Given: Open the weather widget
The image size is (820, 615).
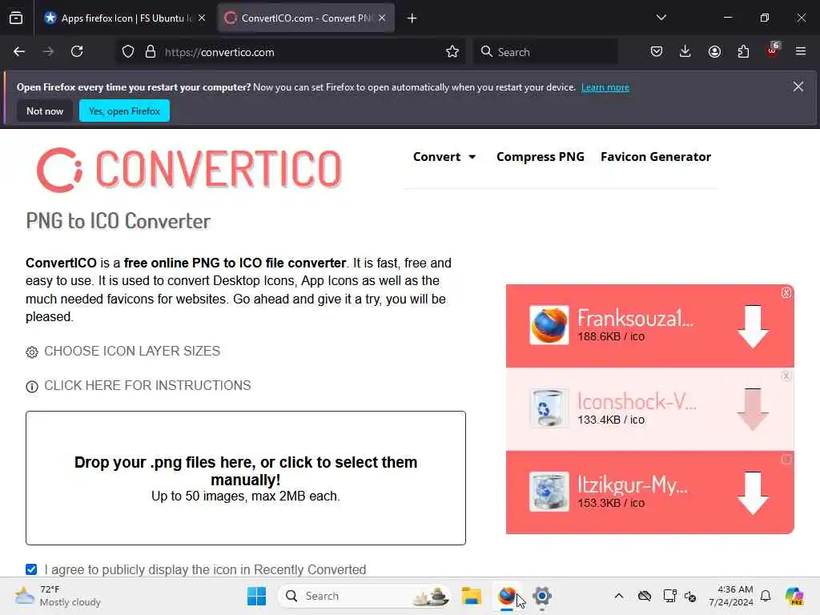Looking at the screenshot, I should point(58,596).
